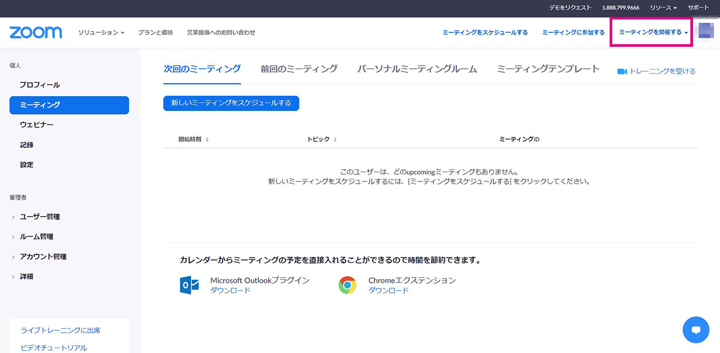Screen dimensions: 720x353
Task: Click the Zoom logo
Action: 35,32
